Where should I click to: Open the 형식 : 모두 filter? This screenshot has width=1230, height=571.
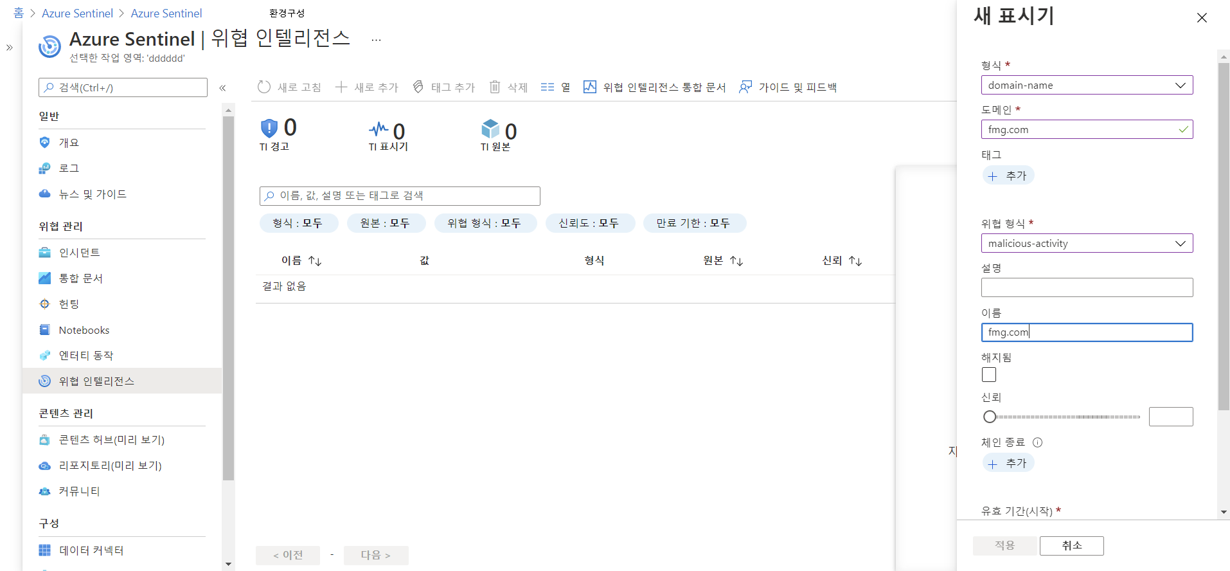coord(298,223)
